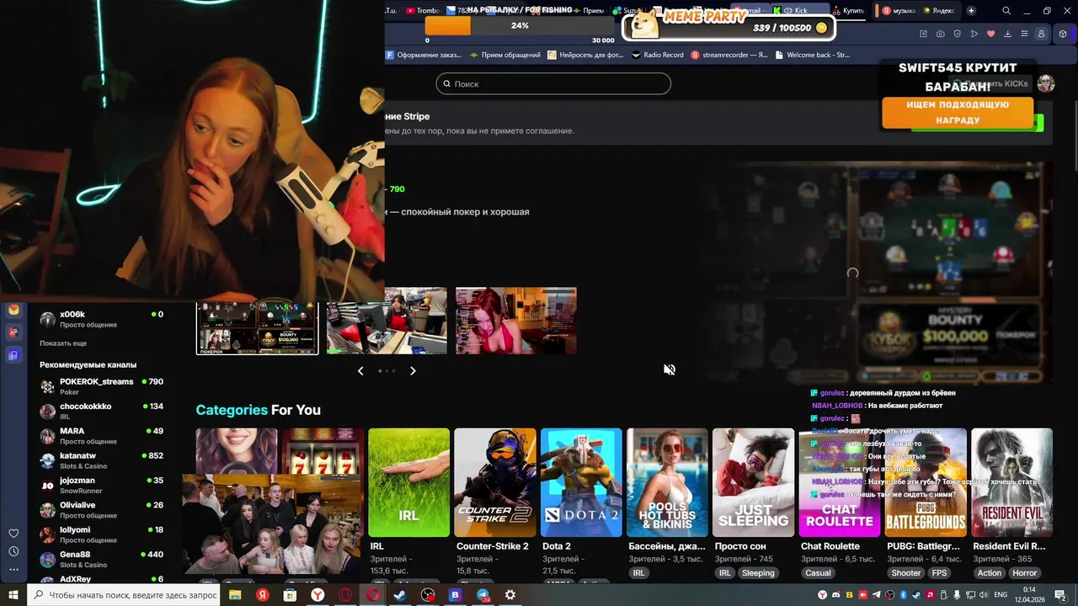Go to next featured stream arrow
This screenshot has height=606, width=1078.
(413, 370)
